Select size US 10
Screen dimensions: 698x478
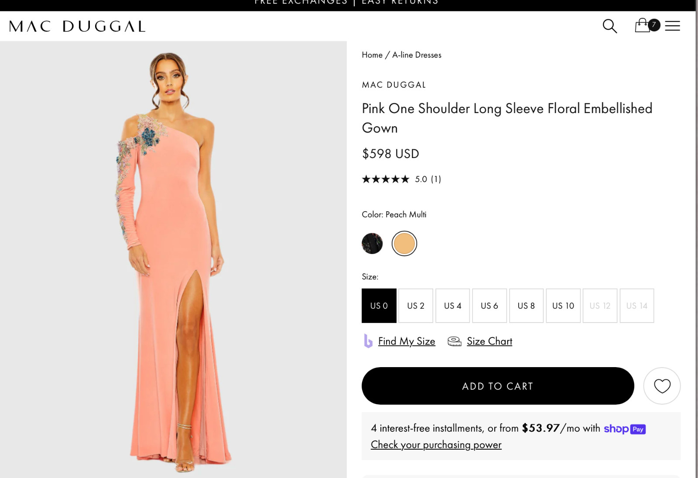pyautogui.click(x=563, y=306)
